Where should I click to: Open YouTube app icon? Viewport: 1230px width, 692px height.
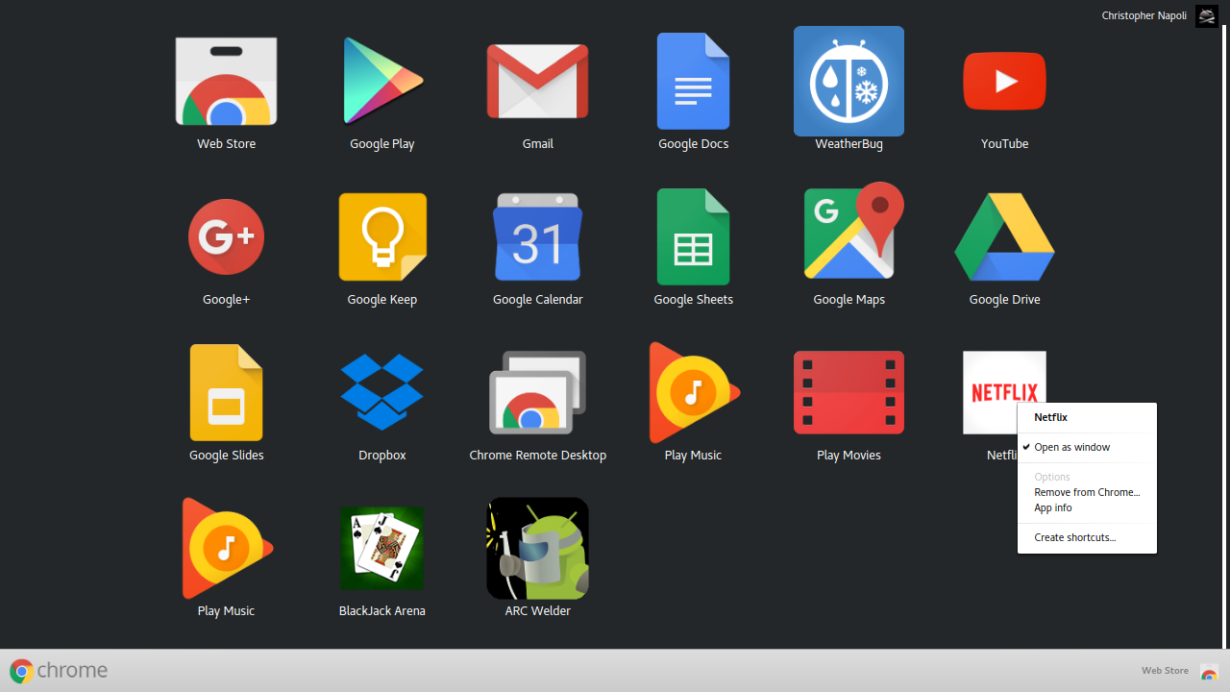1004,82
